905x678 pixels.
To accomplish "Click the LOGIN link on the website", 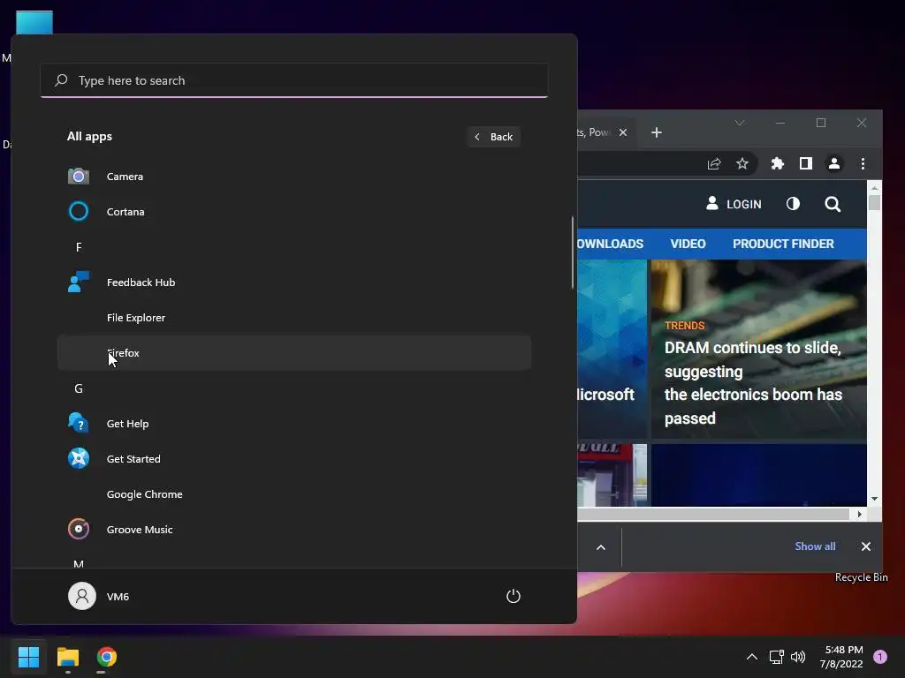I will [734, 204].
